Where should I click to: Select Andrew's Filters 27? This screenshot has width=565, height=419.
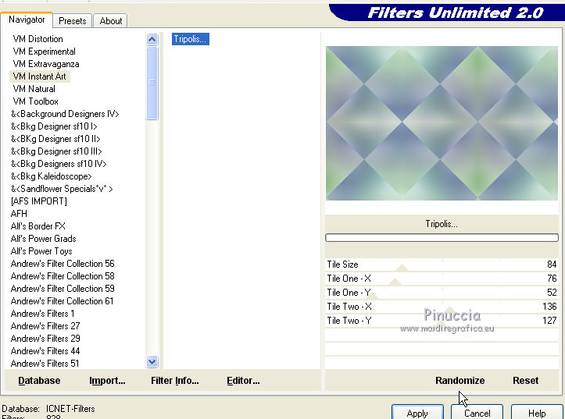point(45,326)
